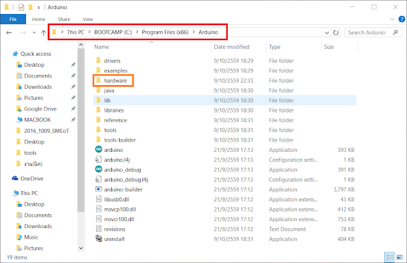Select the drivers folder

tap(224, 61)
